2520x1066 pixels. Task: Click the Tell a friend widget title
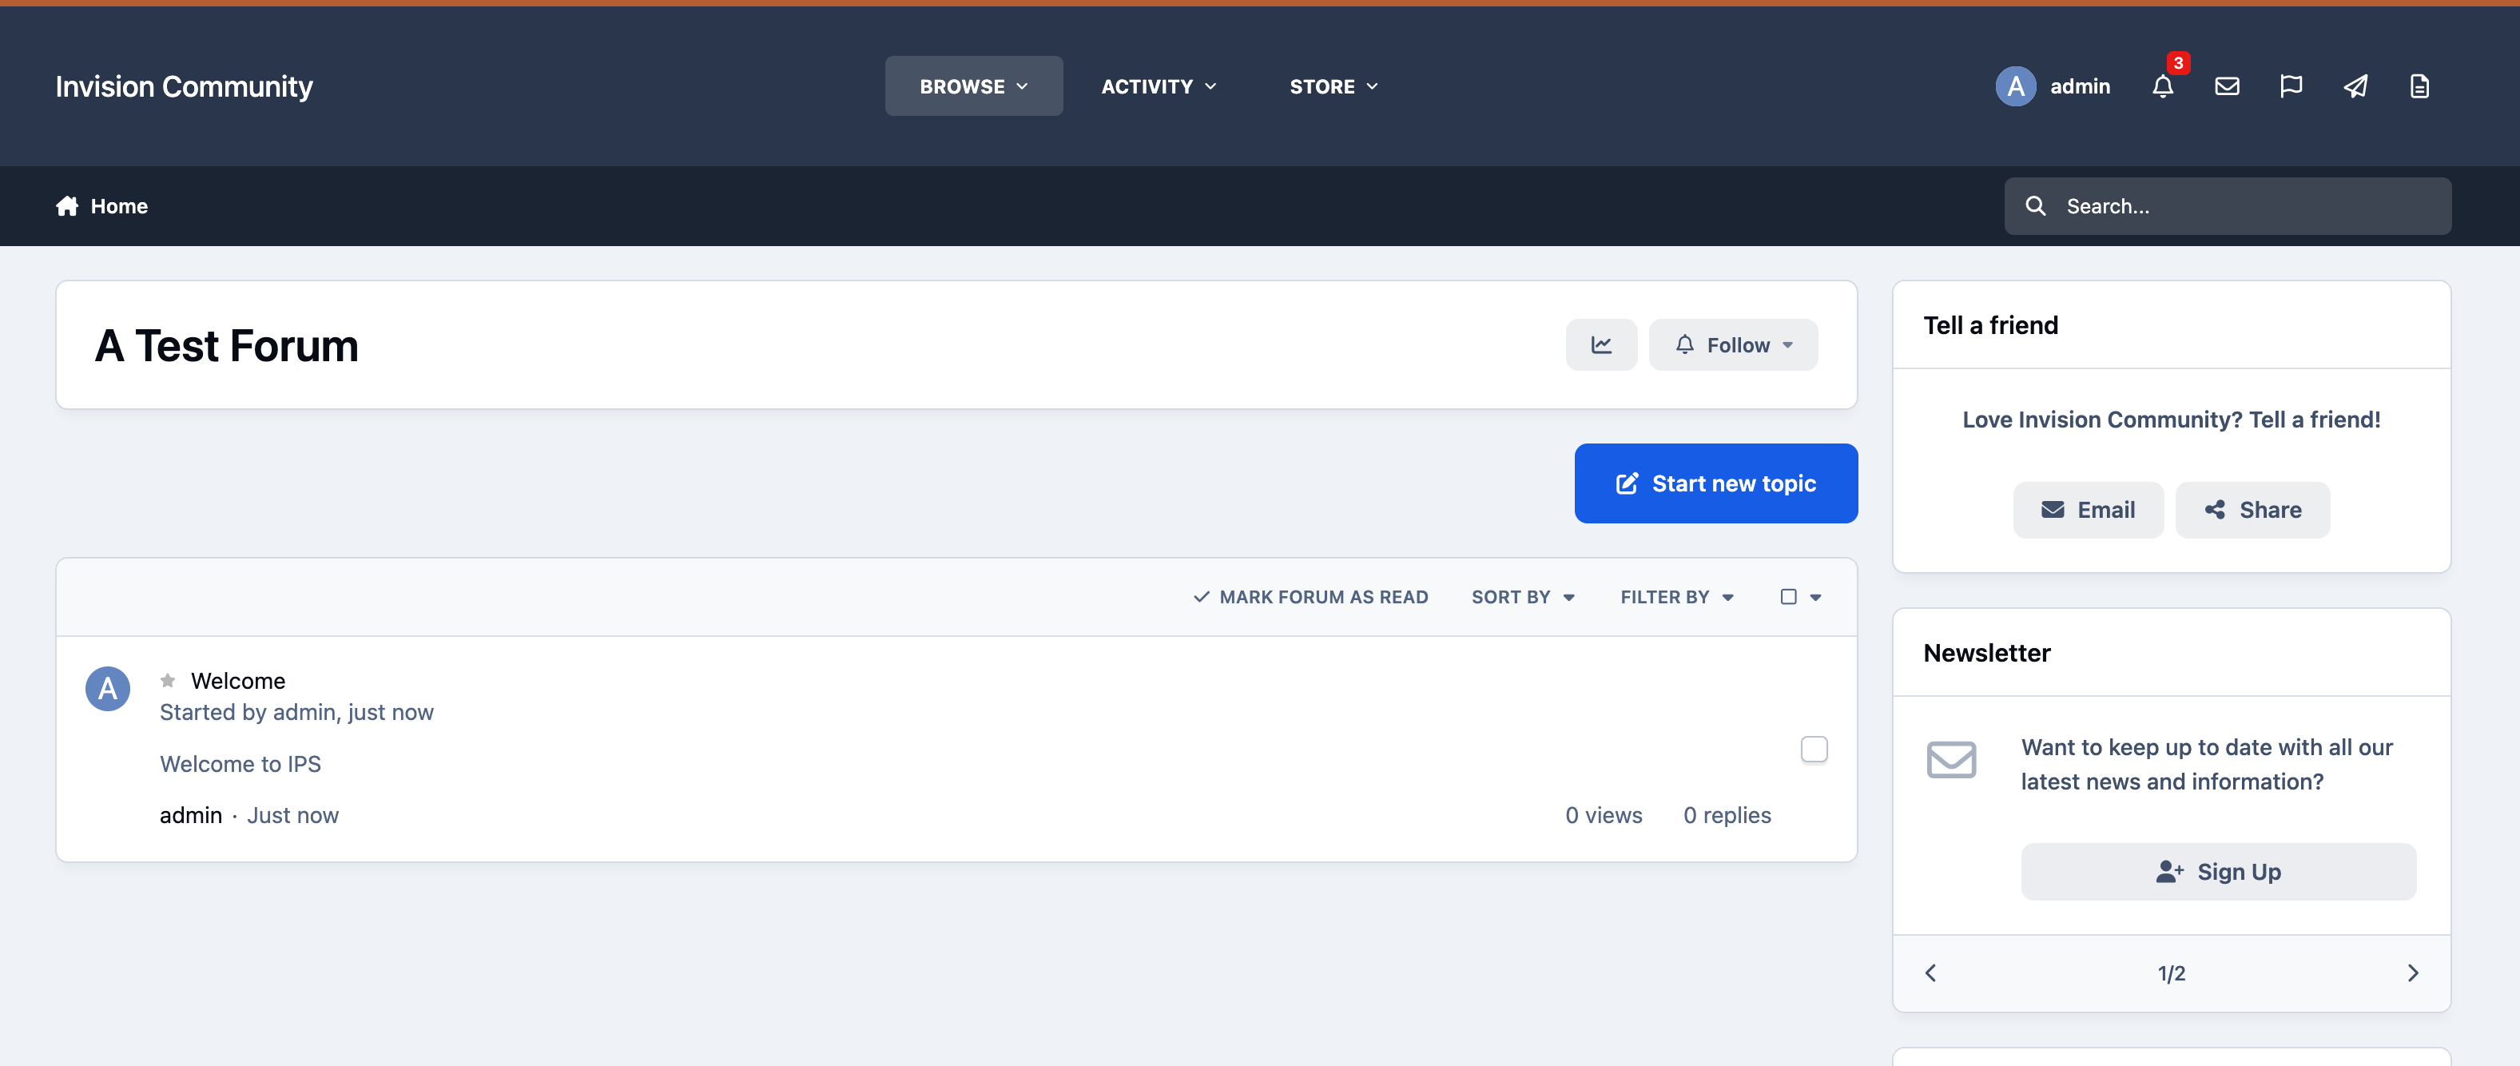pos(1989,326)
